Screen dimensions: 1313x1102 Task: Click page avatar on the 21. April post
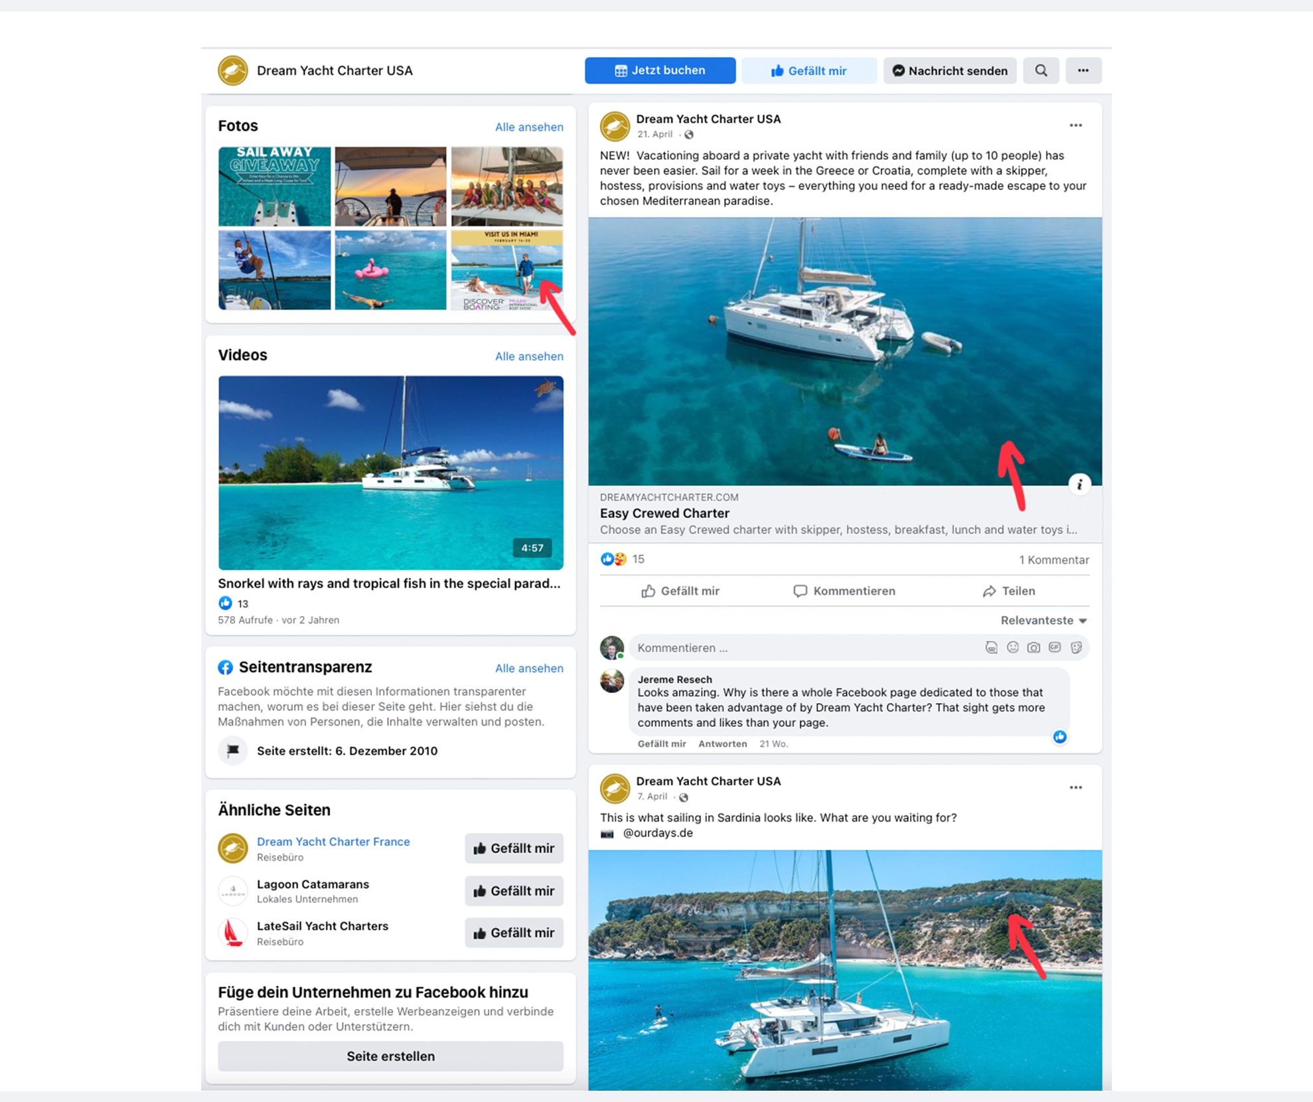(x=615, y=126)
